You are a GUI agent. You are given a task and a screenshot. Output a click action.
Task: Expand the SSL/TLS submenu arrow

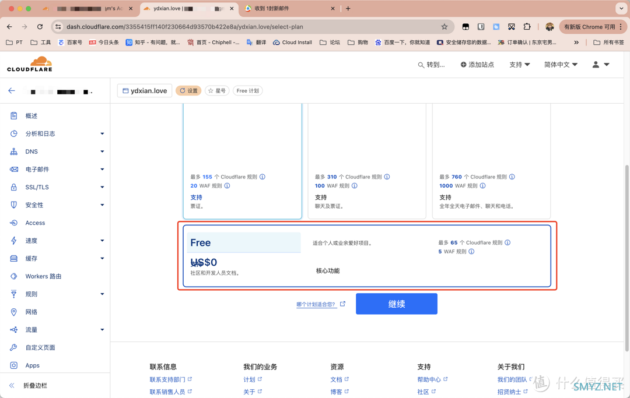(x=102, y=187)
